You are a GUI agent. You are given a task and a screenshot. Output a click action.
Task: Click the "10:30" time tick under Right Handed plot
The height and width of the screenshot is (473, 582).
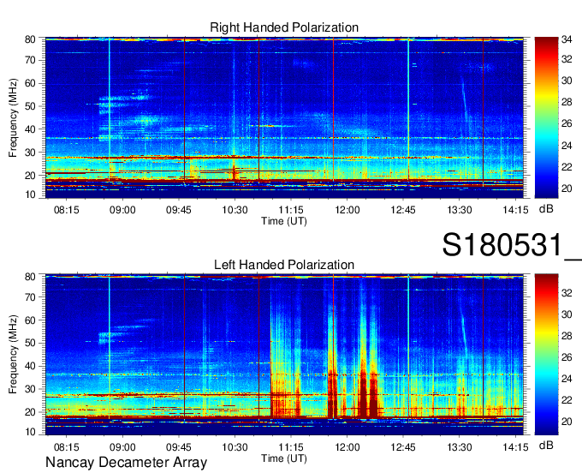tap(235, 210)
